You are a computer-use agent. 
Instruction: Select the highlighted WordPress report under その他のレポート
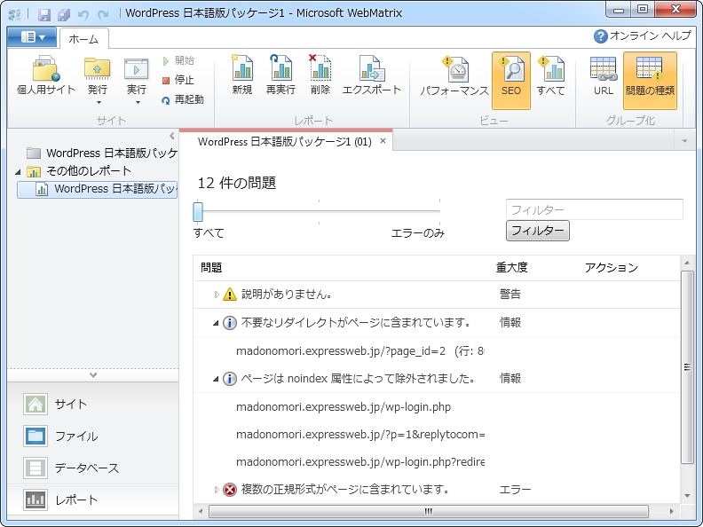98,189
